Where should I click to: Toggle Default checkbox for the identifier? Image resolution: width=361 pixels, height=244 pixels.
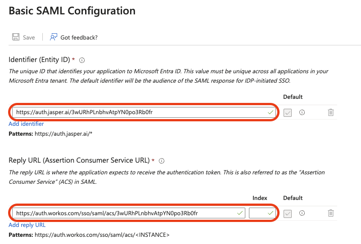tap(288, 112)
